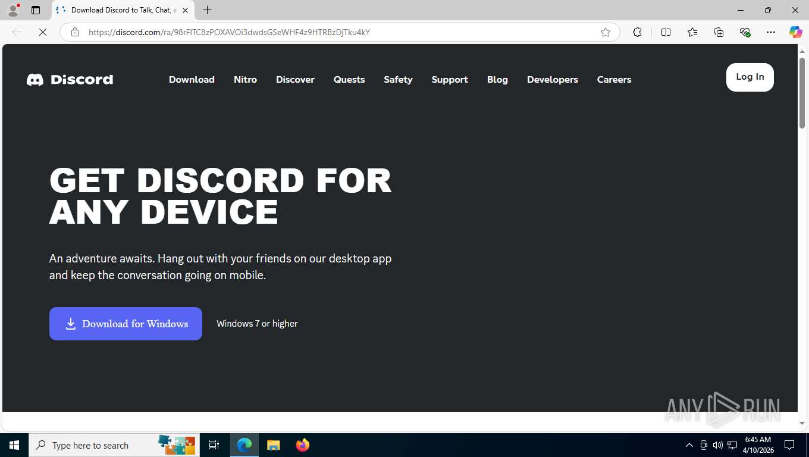Open Browser essentials heart icon
The height and width of the screenshot is (457, 809).
tap(745, 32)
